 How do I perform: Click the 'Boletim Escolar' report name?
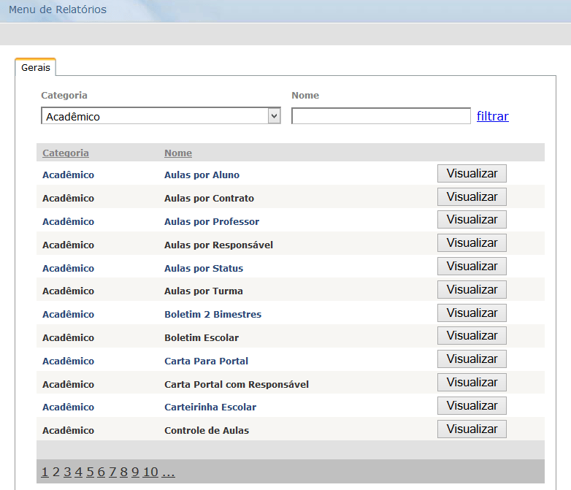pyautogui.click(x=202, y=337)
